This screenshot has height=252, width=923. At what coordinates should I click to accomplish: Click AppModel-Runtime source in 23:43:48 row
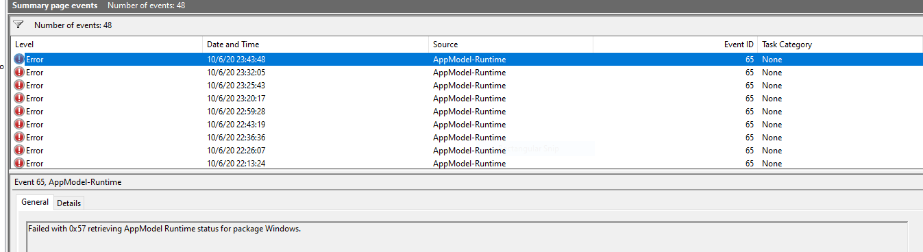(x=469, y=60)
